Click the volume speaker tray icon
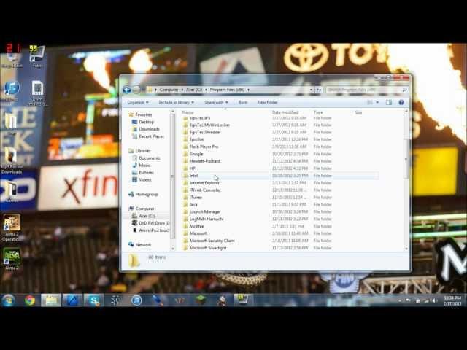The image size is (467, 350). [435, 300]
